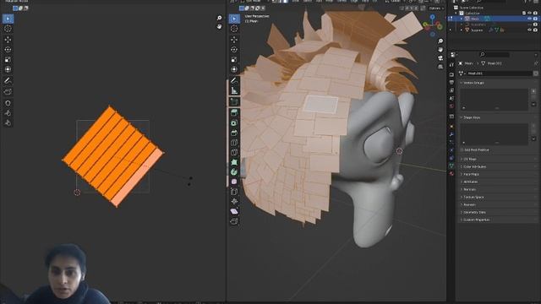Collapse the Vertex Groups panel

(462, 83)
